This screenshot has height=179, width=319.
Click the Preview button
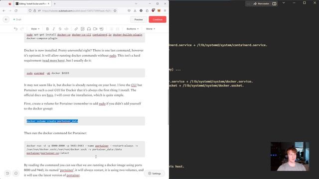tap(139, 19)
